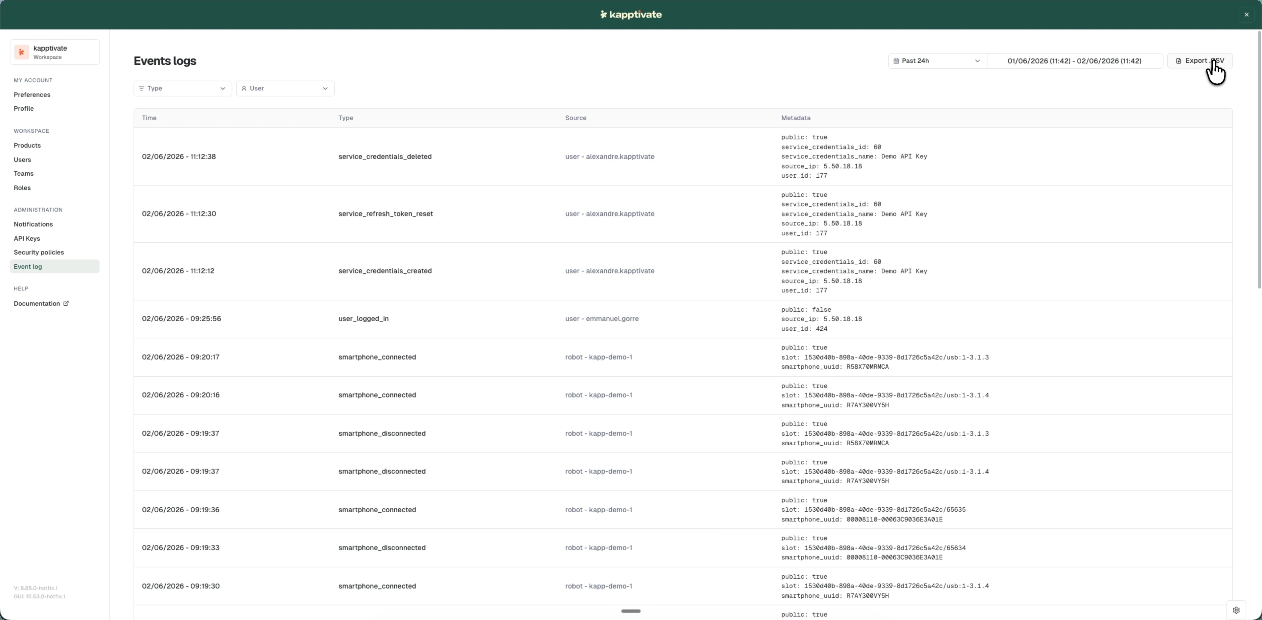The image size is (1262, 620).
Task: Click timestamp 02/06/2026 - 09:25:56
Action: coord(181,319)
